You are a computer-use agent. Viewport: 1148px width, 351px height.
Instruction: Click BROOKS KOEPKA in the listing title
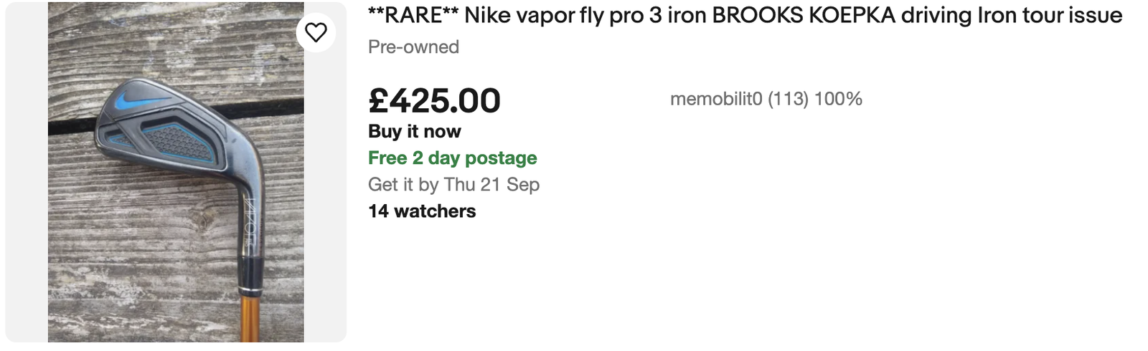[x=803, y=16]
